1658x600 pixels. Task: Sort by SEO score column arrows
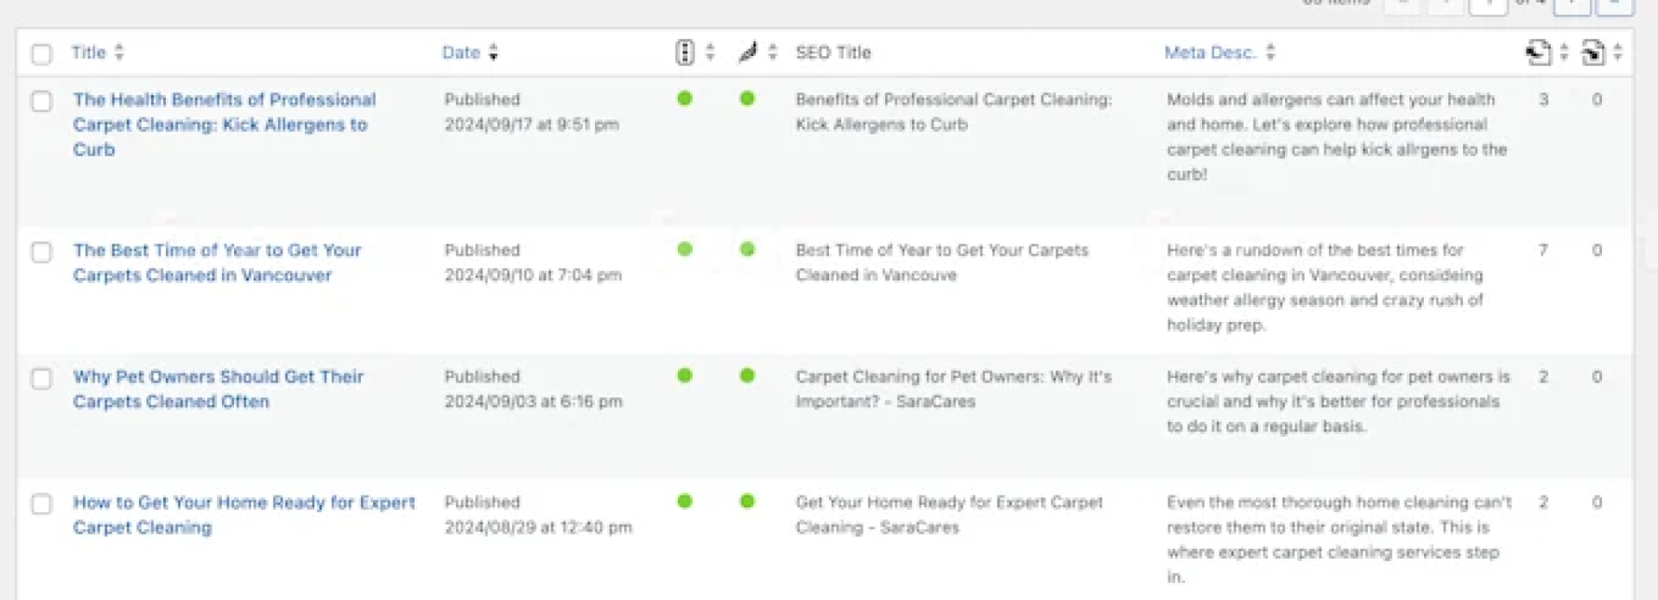coord(710,53)
